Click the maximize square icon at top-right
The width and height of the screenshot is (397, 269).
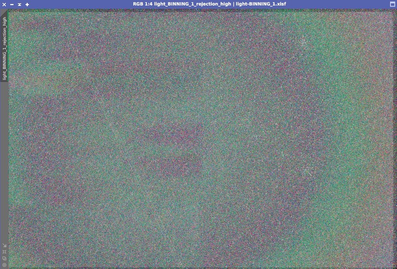tap(393, 4)
